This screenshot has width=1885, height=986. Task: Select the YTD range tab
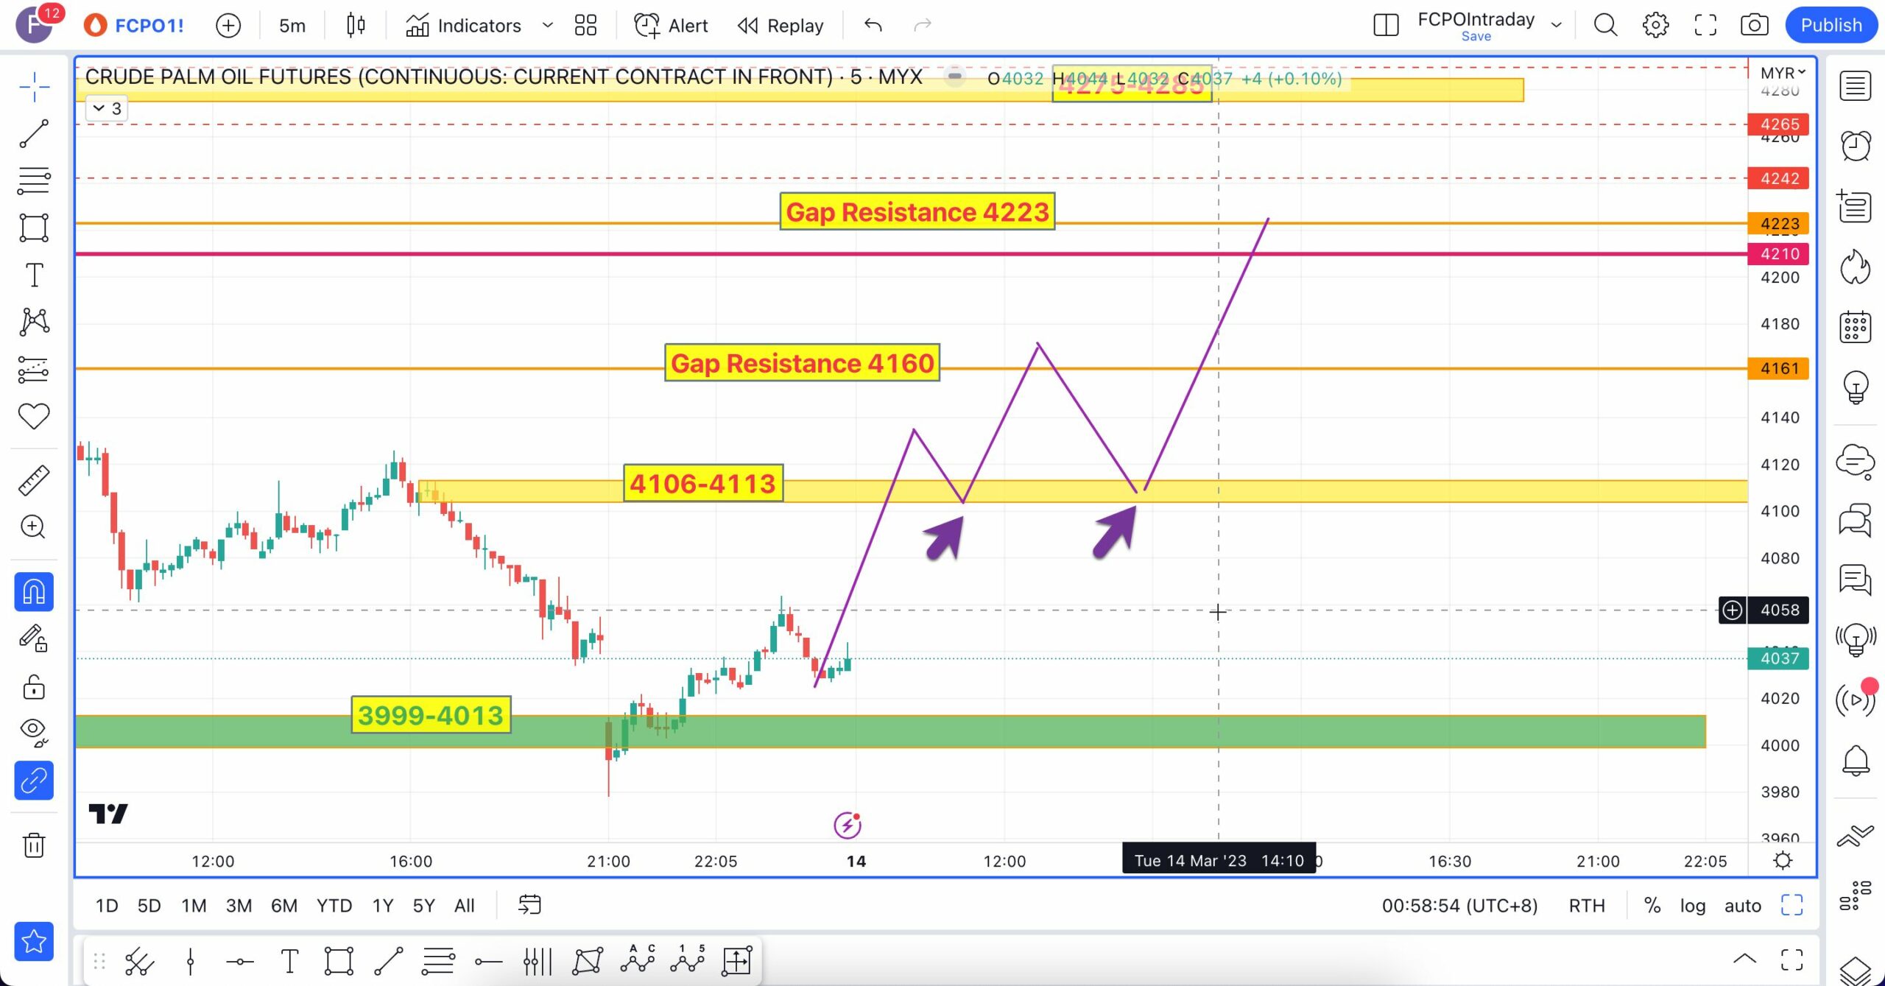pyautogui.click(x=334, y=905)
